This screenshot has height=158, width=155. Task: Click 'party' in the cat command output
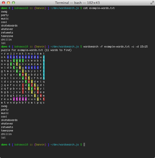pyautogui.click(x=5, y=15)
